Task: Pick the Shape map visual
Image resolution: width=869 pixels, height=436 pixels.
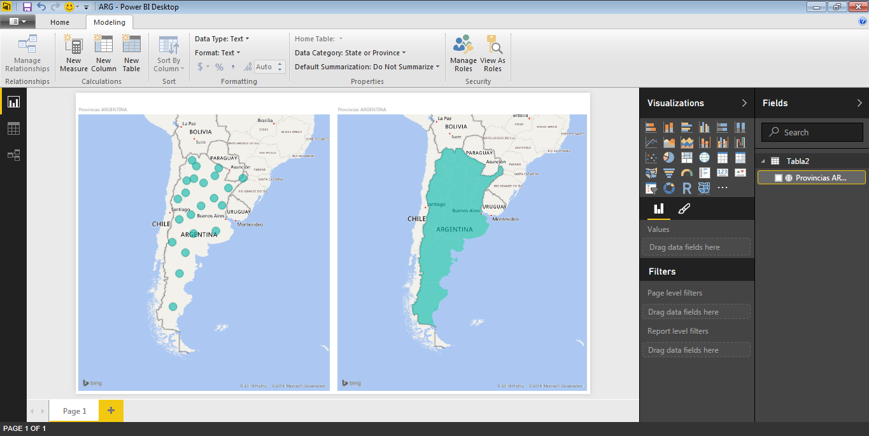Action: pos(704,188)
